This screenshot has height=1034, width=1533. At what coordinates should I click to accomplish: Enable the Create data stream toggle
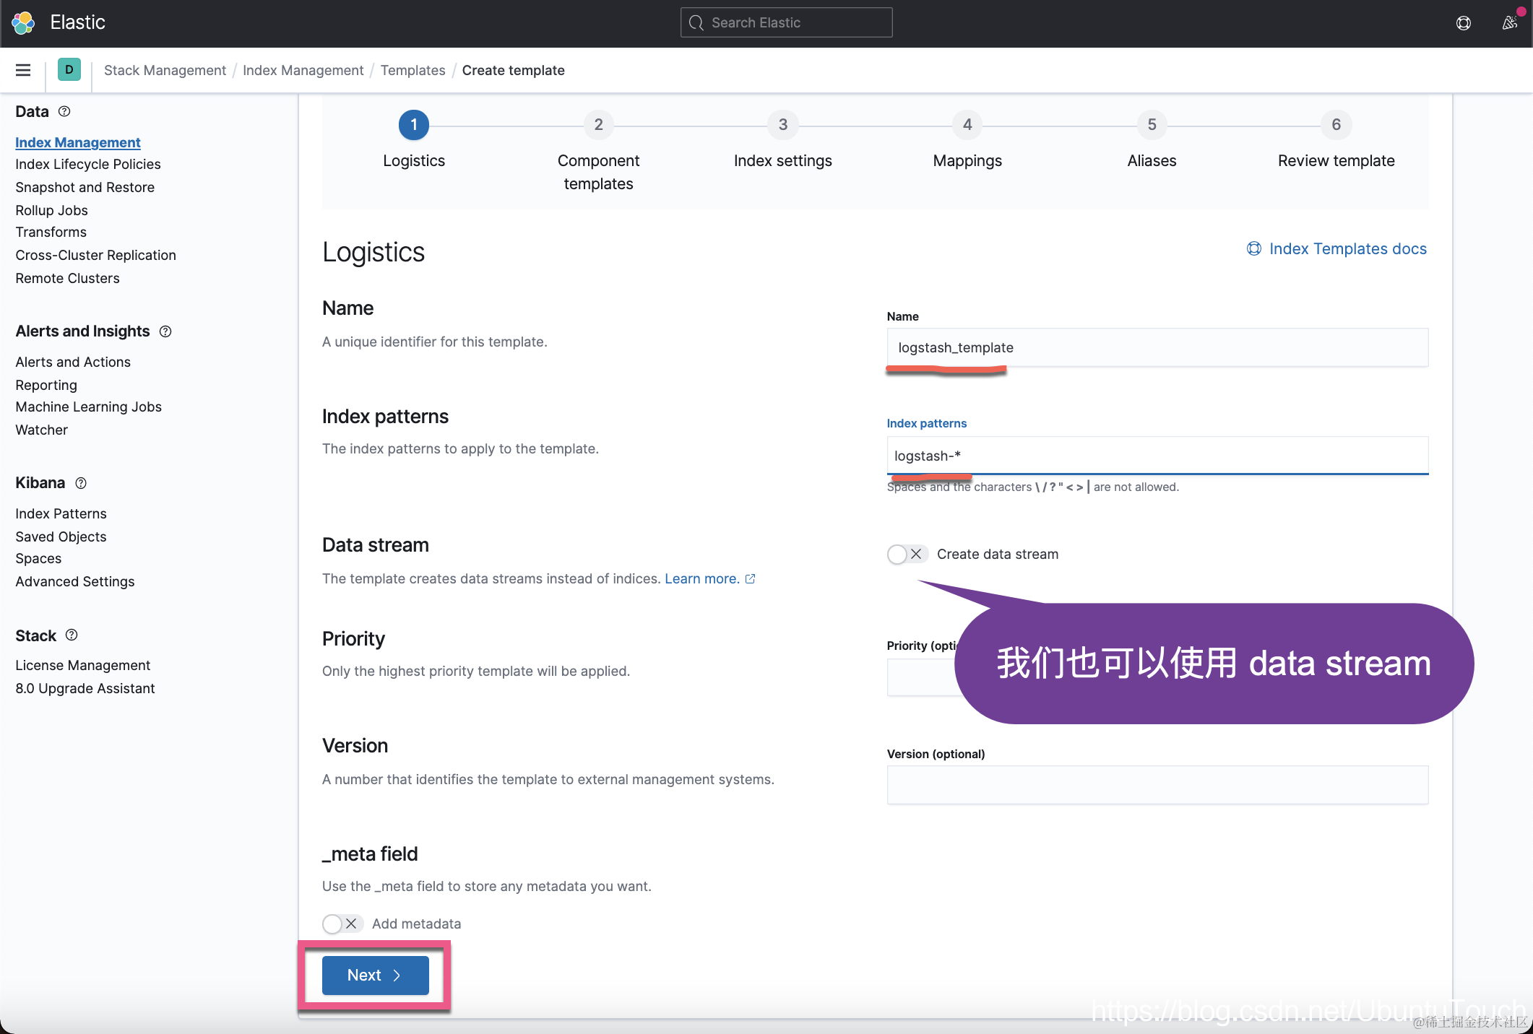(907, 555)
